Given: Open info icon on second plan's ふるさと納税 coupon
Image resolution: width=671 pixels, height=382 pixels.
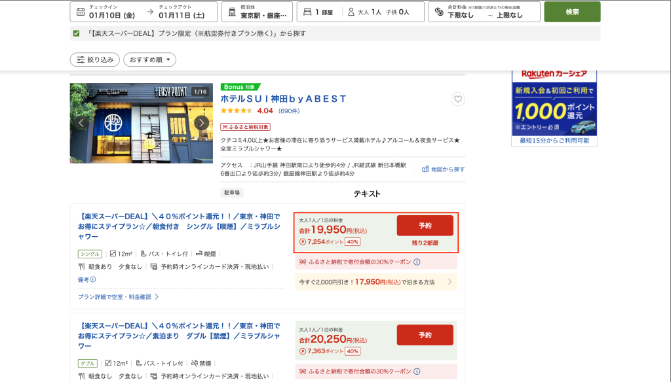Looking at the screenshot, I should coord(417,372).
